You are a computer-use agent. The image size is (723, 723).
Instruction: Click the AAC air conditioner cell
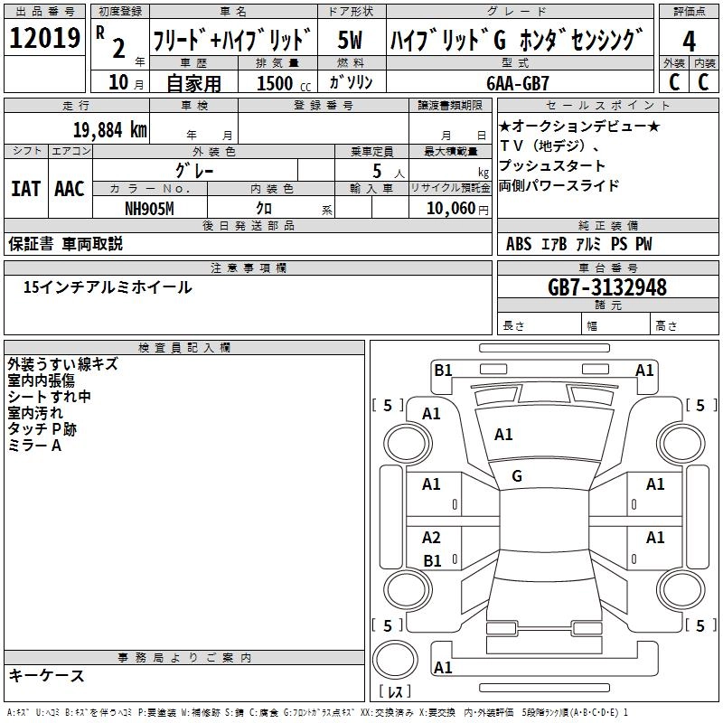(70, 189)
